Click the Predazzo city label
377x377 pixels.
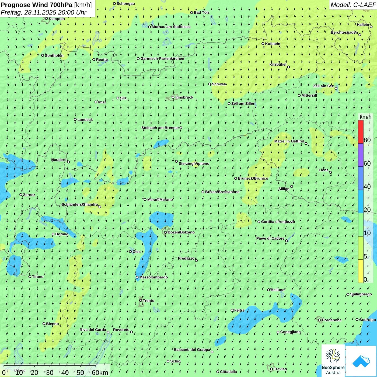click(186, 258)
